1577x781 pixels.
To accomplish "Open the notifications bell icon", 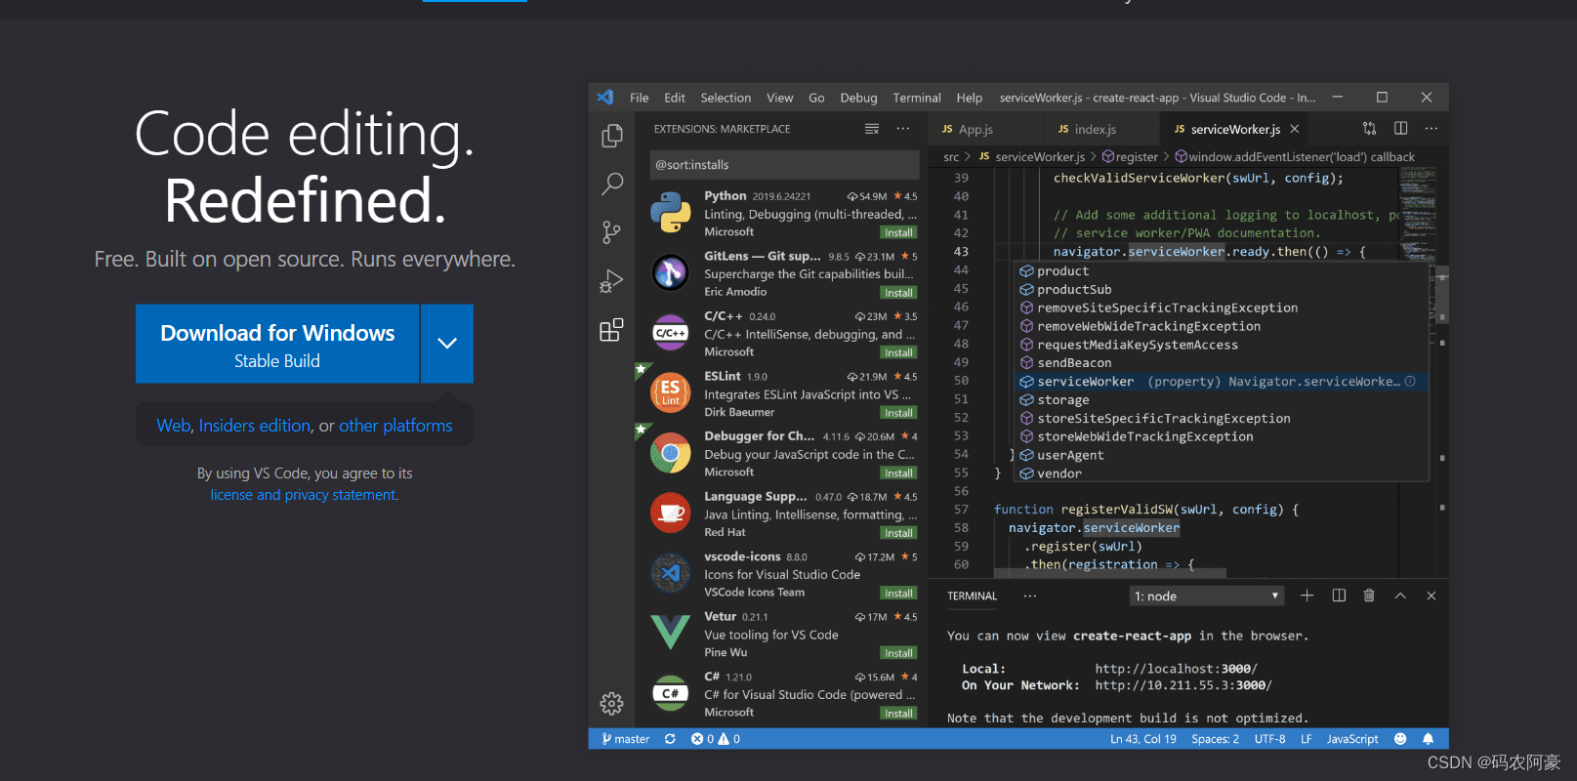I will tap(1429, 739).
